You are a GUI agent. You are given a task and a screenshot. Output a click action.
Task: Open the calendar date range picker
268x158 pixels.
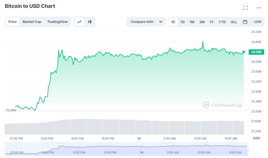pos(245,22)
